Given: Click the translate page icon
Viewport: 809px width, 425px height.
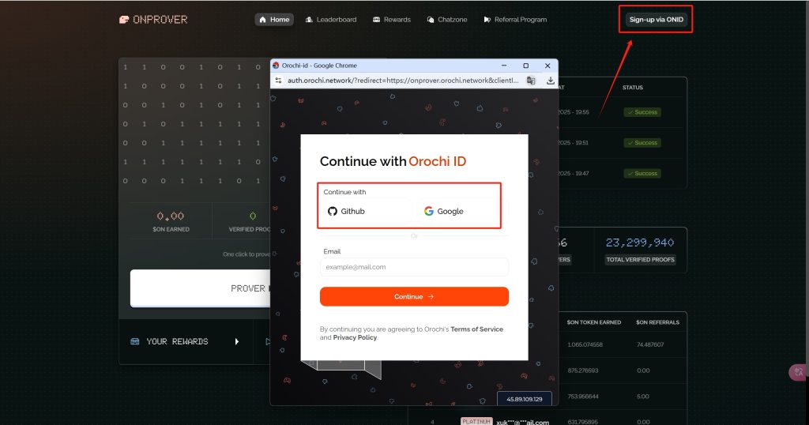Looking at the screenshot, I should (x=530, y=81).
